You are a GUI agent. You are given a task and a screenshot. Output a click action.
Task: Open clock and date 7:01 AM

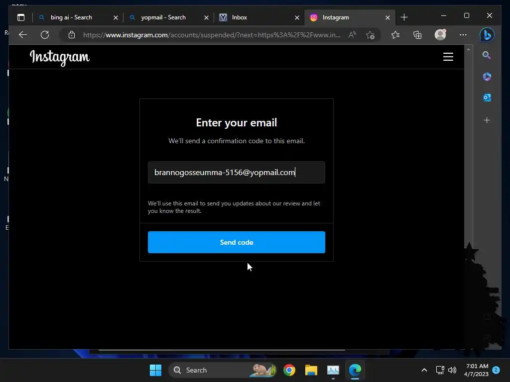477,370
